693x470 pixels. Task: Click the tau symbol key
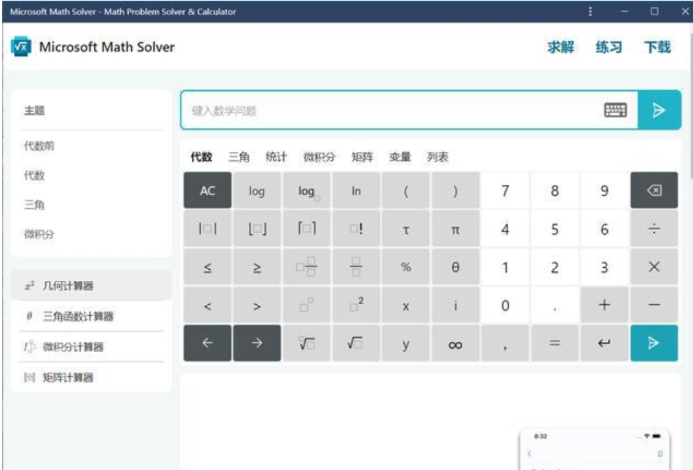coord(405,228)
